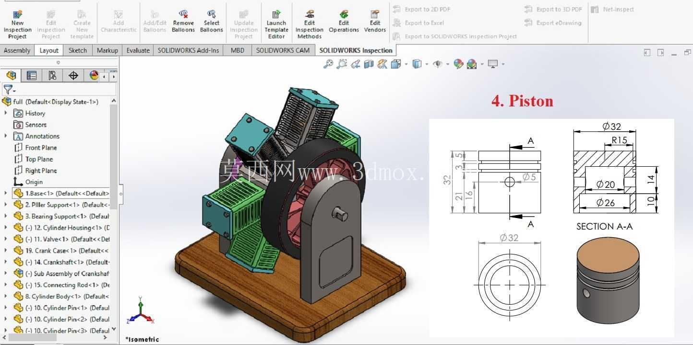Viewport: 693px width, 345px height.
Task: Open ConfigurationManager panel tab
Action: [52, 75]
